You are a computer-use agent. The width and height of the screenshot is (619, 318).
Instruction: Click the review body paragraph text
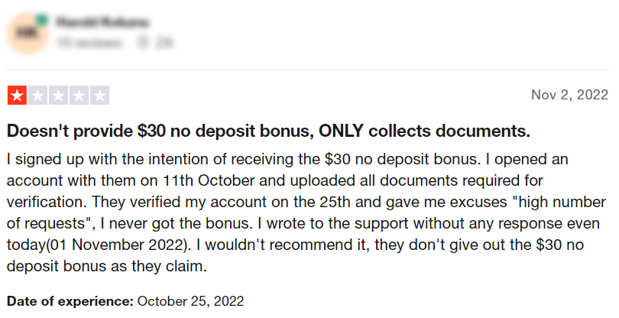[306, 213]
